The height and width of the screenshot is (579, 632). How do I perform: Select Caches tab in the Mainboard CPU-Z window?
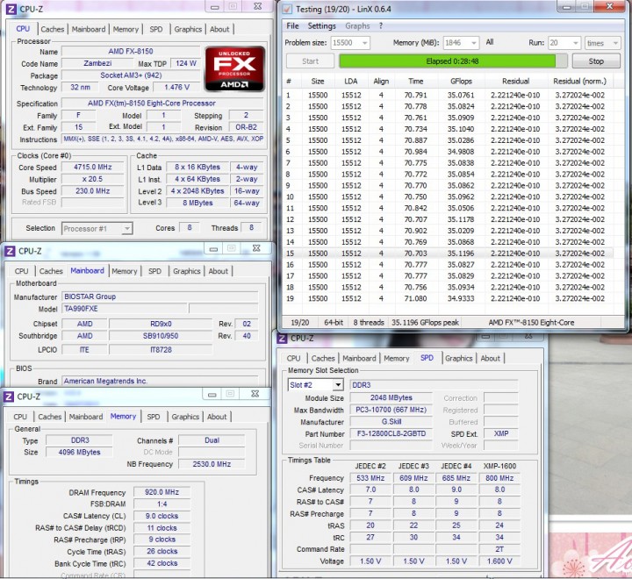click(51, 271)
